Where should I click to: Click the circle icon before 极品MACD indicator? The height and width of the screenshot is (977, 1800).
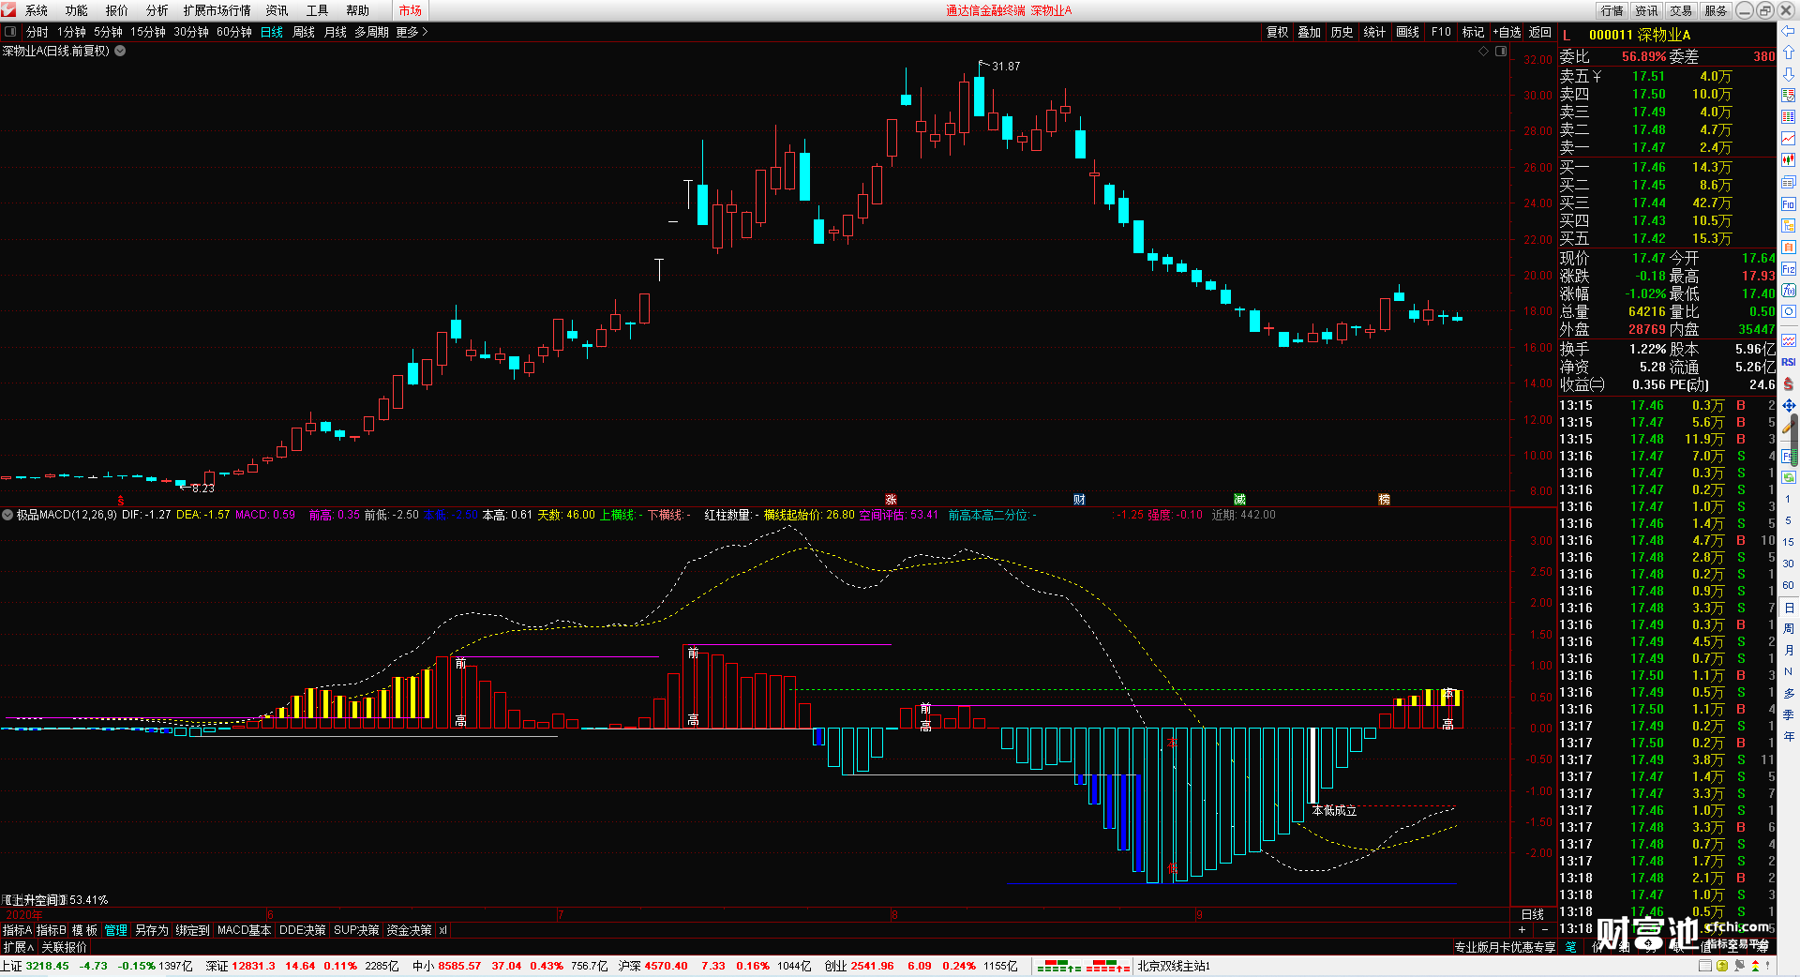click(7, 515)
